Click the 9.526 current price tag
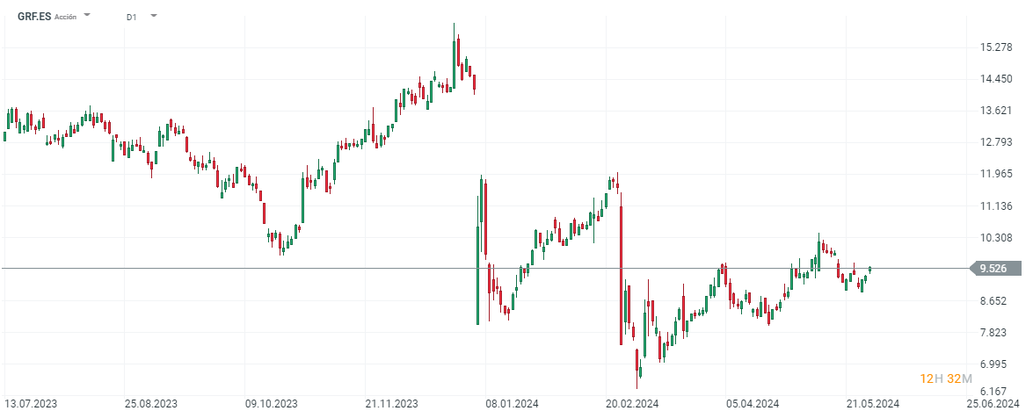 (x=994, y=269)
